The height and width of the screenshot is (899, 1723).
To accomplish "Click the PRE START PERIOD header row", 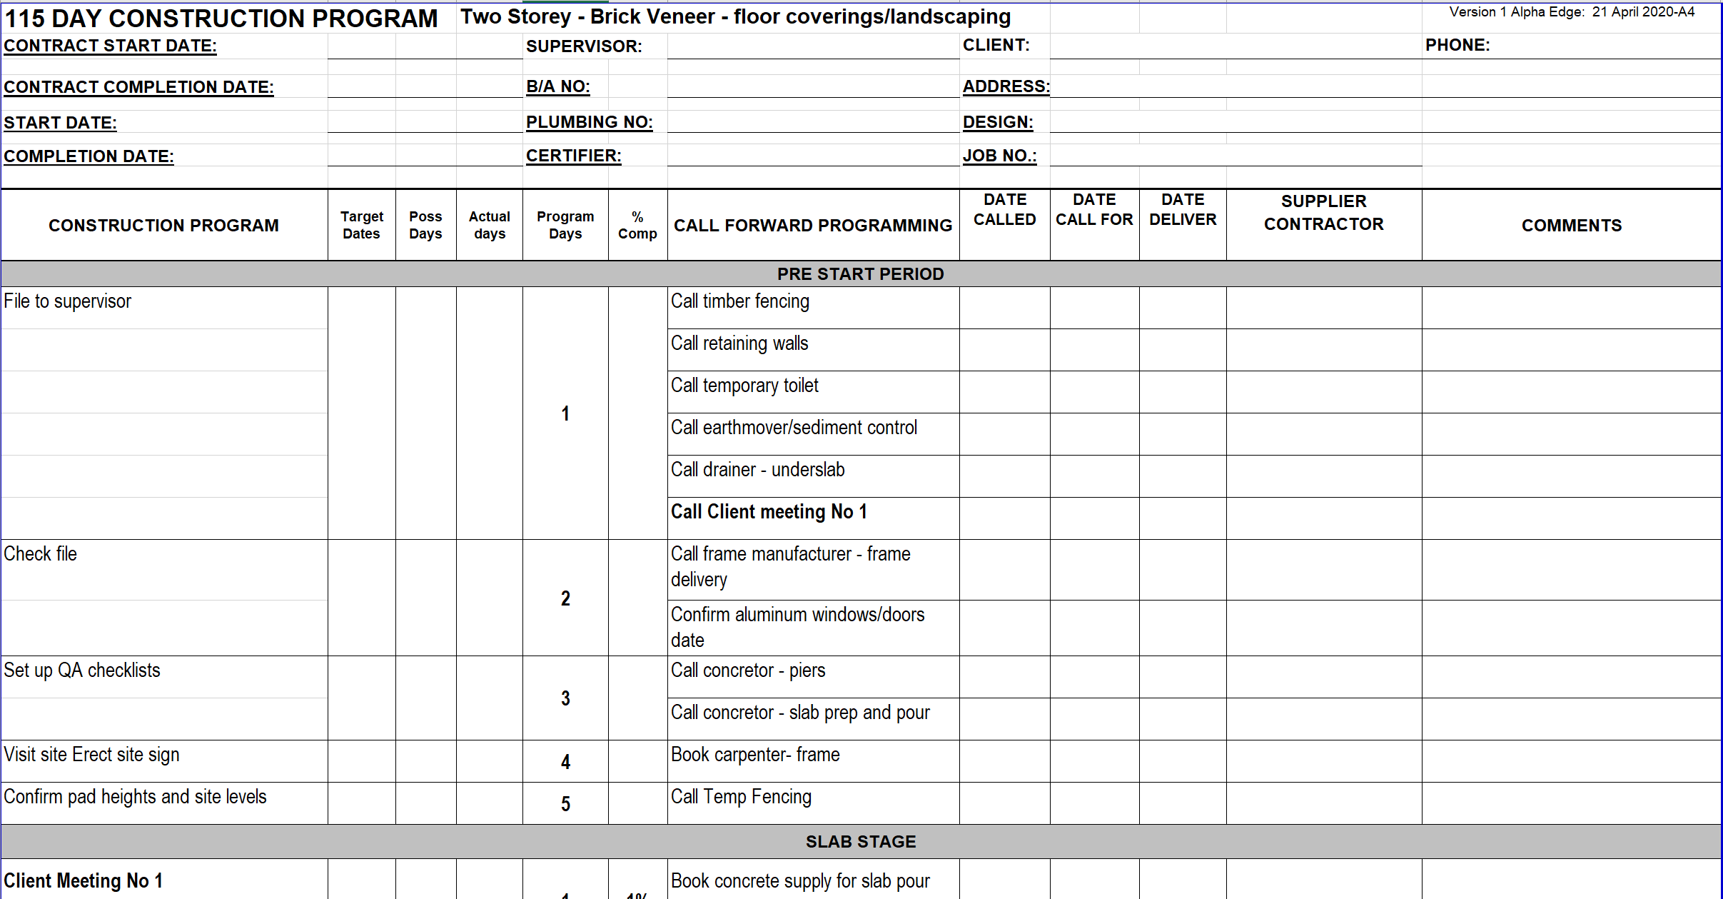I will [x=860, y=274].
